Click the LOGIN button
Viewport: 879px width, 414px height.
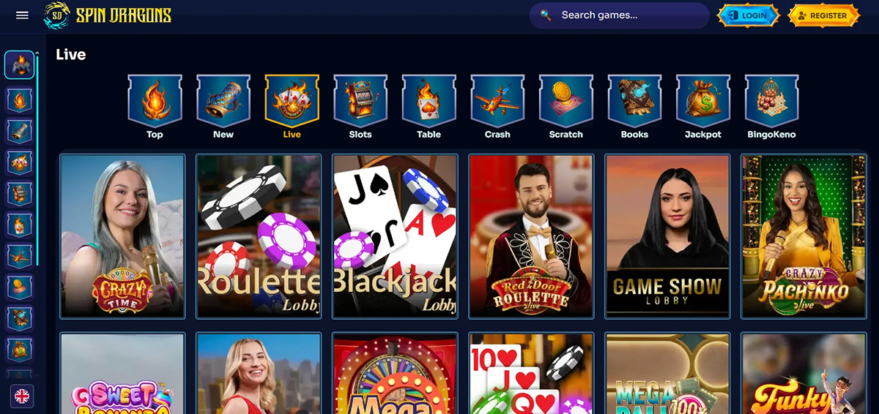click(748, 15)
